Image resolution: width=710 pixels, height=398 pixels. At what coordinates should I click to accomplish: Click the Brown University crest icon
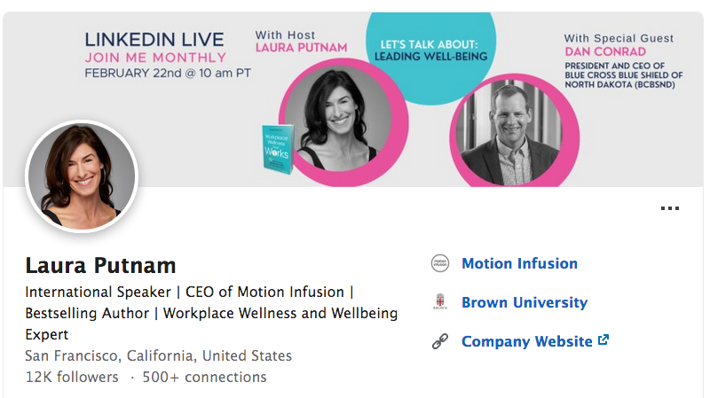[439, 302]
